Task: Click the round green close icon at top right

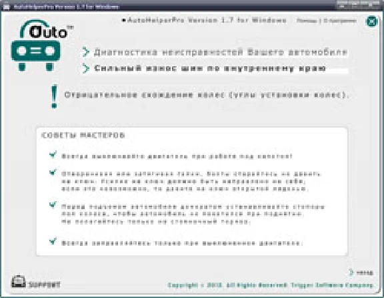Action: pyautogui.click(x=371, y=21)
